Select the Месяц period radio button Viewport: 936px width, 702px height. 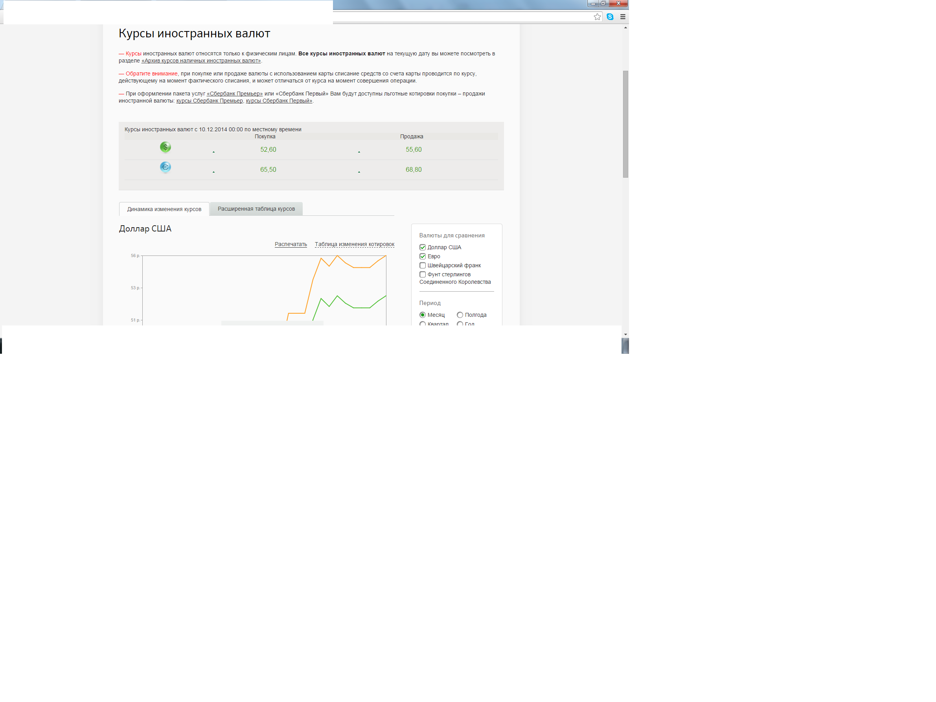[x=422, y=315]
